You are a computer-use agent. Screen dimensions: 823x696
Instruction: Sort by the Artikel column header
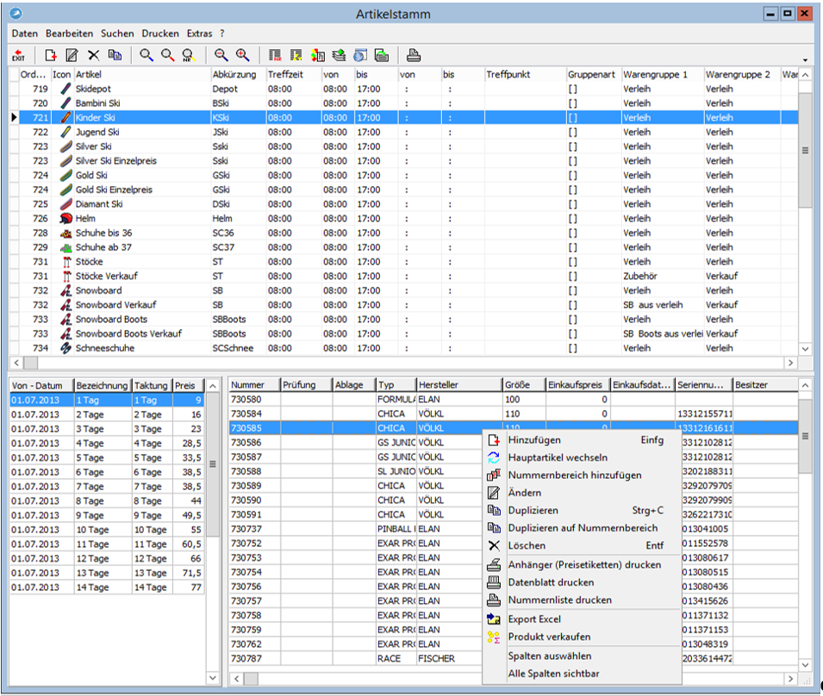coord(141,74)
